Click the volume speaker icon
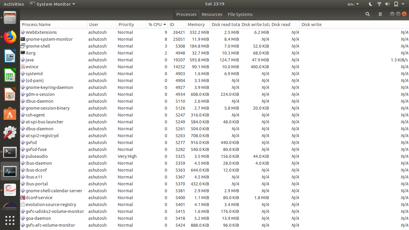Image resolution: width=409 pixels, height=230 pixels. coord(387,4)
